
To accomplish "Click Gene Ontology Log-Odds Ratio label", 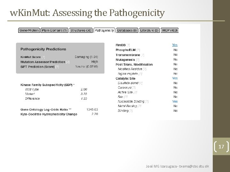I will [x=44, y=110].
